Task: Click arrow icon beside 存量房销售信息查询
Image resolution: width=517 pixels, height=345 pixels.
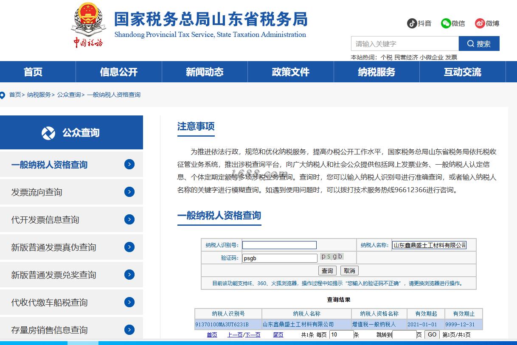Action: (x=129, y=330)
